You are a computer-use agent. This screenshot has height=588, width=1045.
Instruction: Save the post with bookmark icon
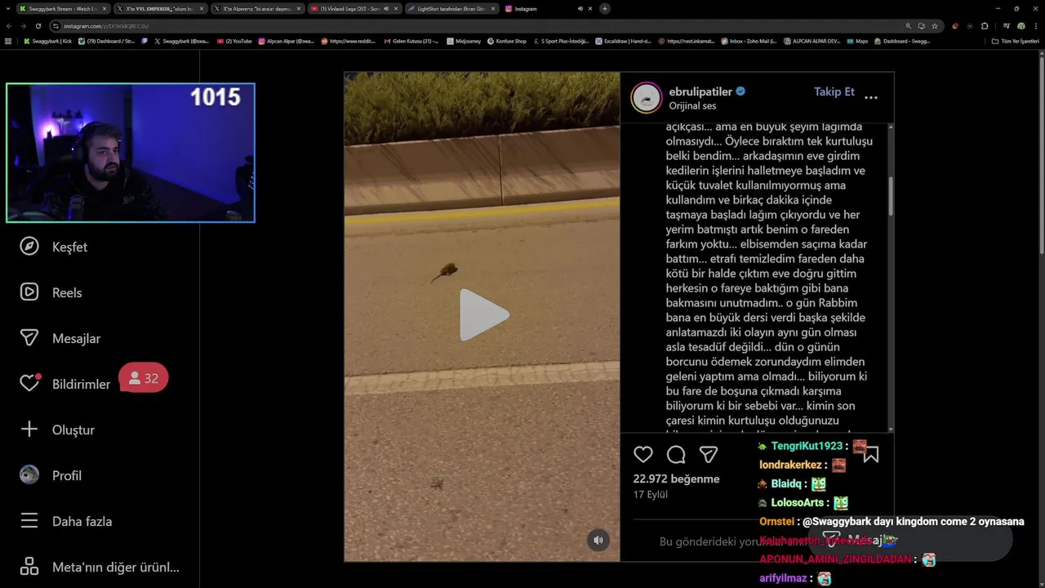pyautogui.click(x=871, y=455)
